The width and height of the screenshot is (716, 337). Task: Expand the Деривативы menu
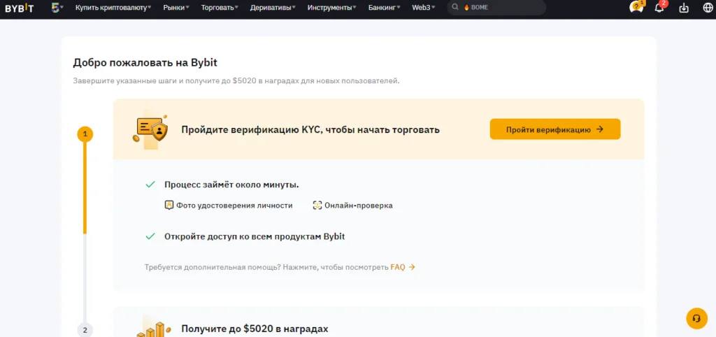[273, 8]
